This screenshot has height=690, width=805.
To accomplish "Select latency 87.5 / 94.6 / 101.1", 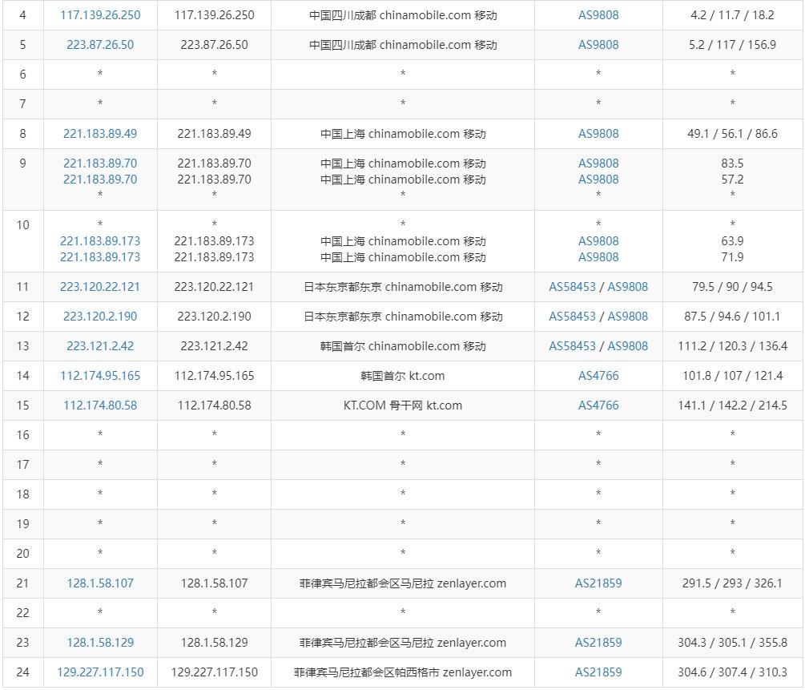I will click(732, 317).
